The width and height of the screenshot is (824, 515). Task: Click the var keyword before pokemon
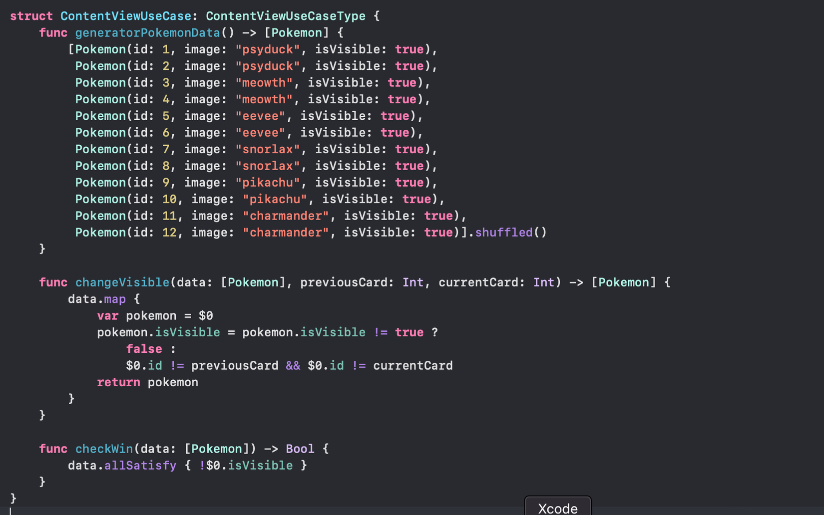click(107, 316)
